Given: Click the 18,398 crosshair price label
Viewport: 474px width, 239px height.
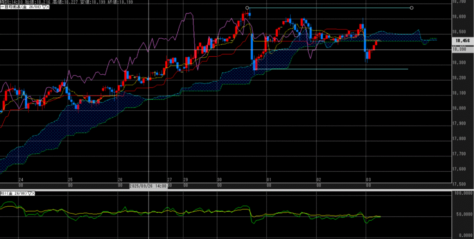Looking at the screenshot, I should [460, 49].
